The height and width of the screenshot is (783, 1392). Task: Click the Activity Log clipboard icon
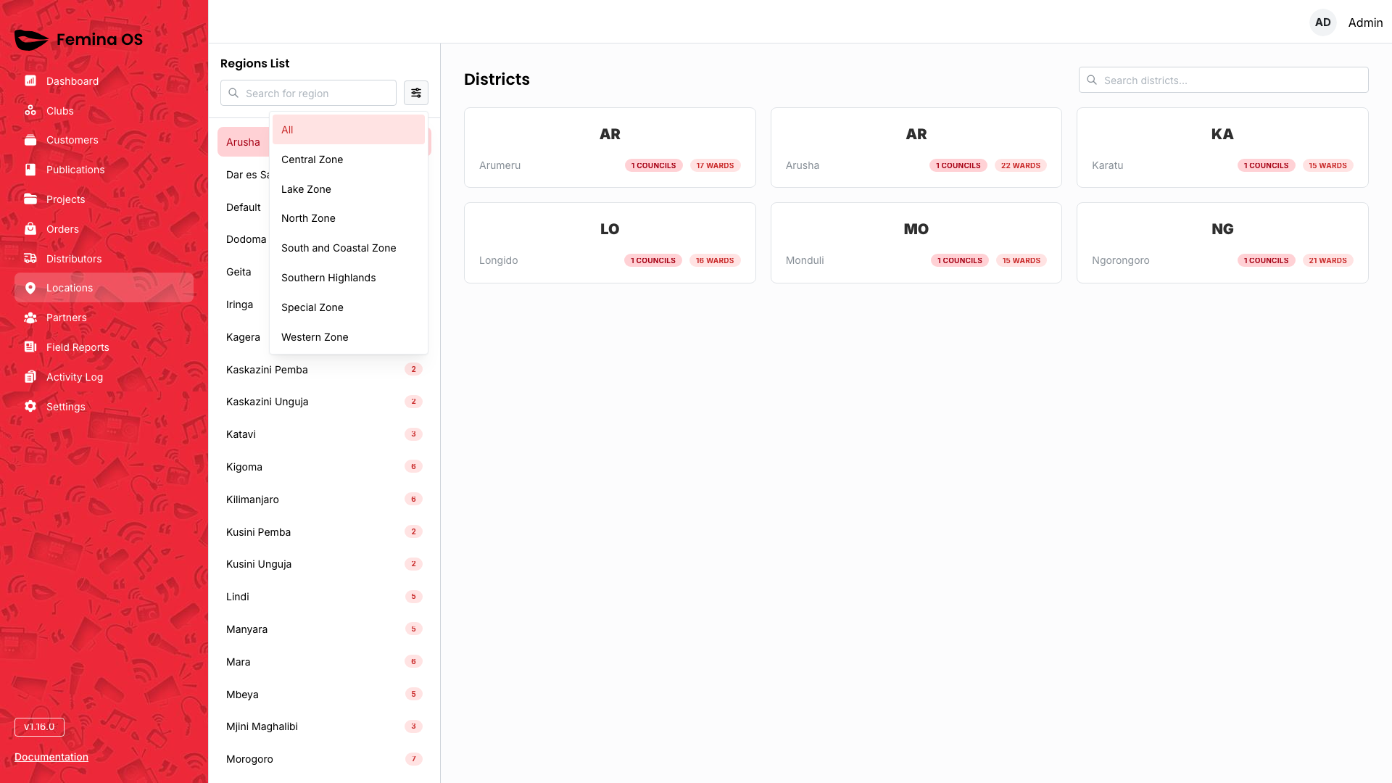[30, 376]
